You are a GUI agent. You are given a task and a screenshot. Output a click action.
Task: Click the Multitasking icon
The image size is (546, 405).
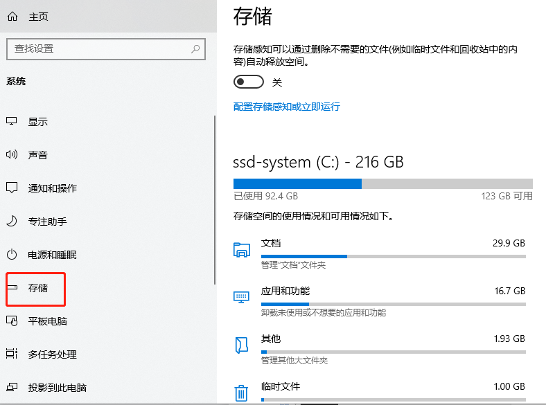12,354
